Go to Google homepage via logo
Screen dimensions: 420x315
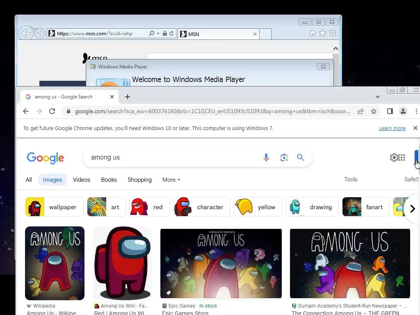tap(46, 158)
